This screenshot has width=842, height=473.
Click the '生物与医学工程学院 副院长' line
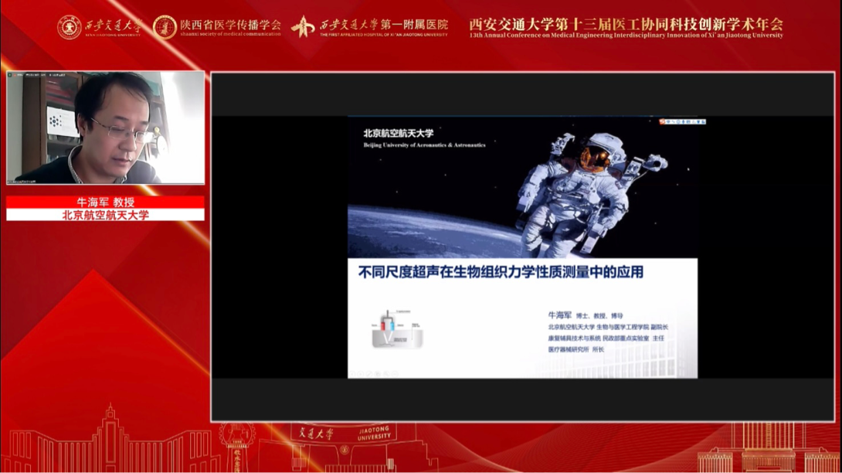608,327
